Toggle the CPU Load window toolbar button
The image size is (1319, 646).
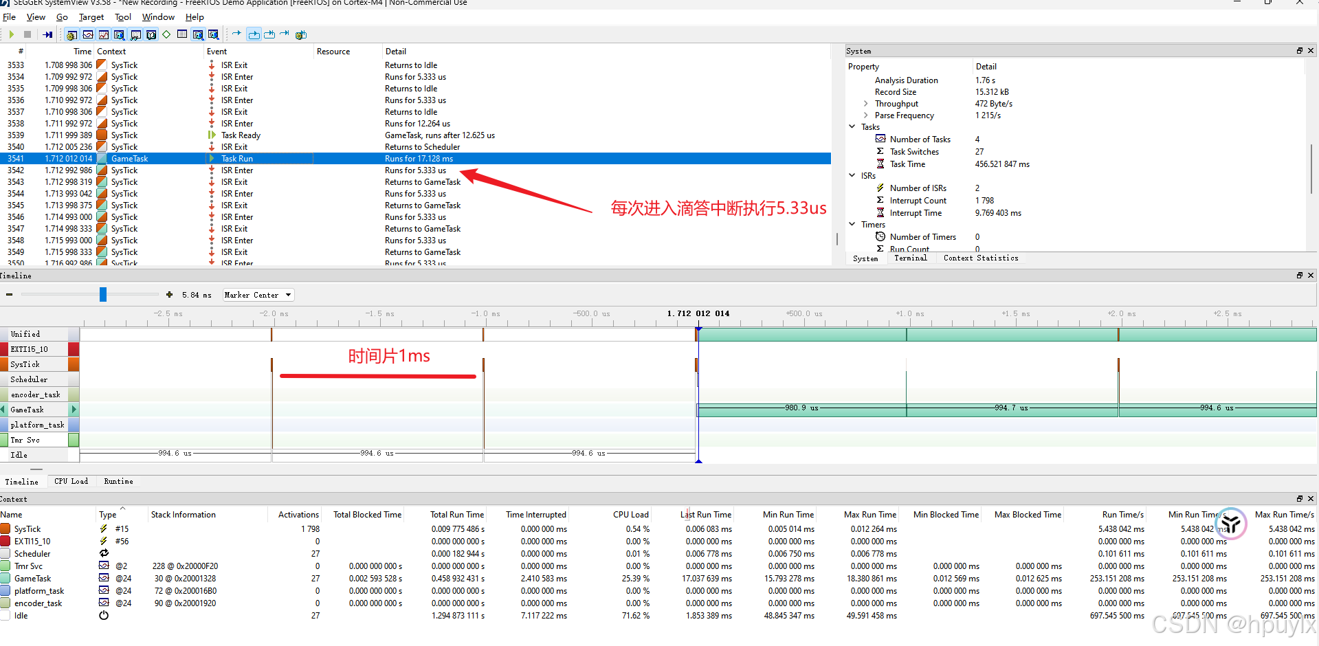tap(104, 34)
